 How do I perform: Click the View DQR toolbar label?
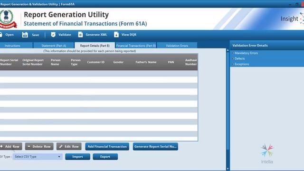click(129, 35)
